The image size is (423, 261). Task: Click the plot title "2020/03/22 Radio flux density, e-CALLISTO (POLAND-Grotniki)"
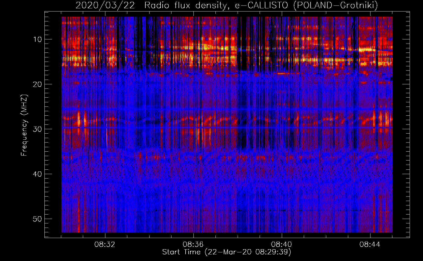pyautogui.click(x=227, y=5)
